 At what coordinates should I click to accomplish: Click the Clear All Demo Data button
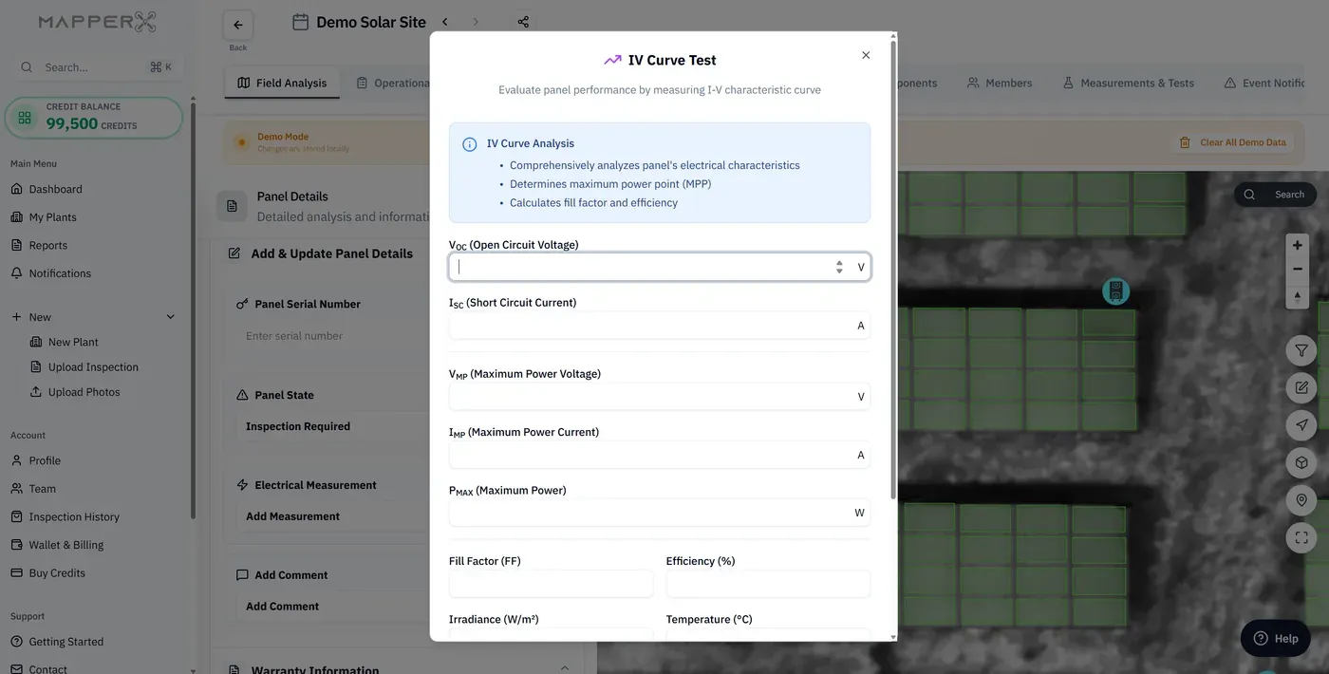[1232, 142]
